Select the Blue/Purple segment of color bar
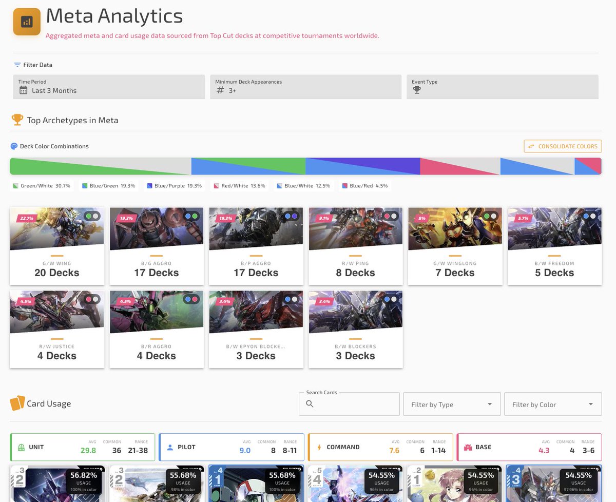Viewport: 616px width, 502px height. [363, 166]
